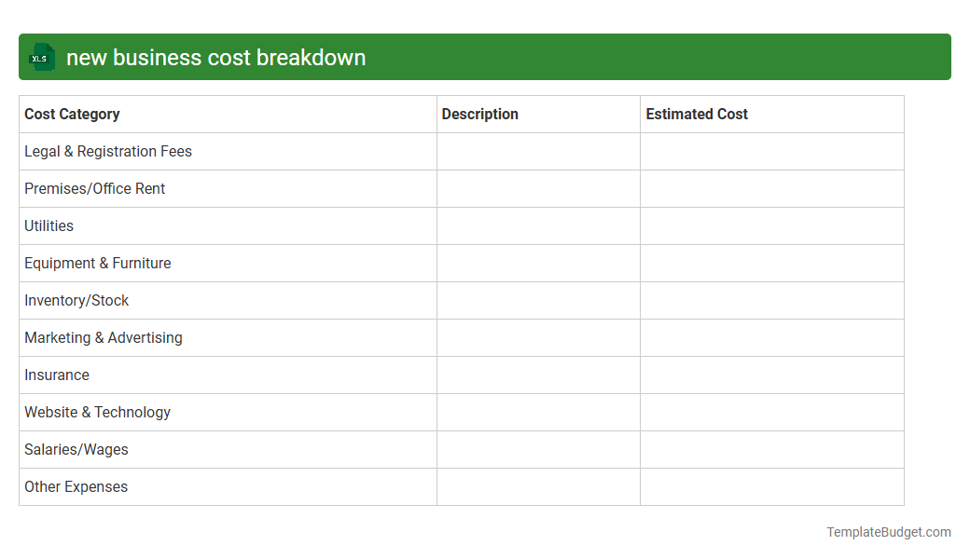Click the Description cell beside Salaries/Wages
Image resolution: width=970 pixels, height=559 pixels.
(x=537, y=449)
